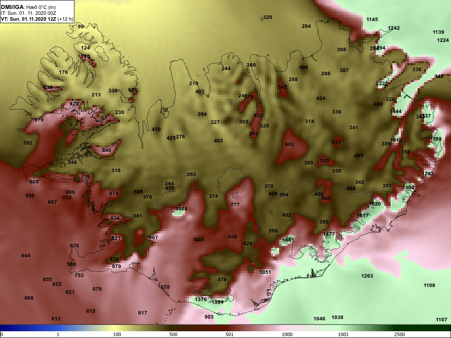The height and width of the screenshot is (338, 451).
Task: Click the map value 922
Action: [74, 104]
